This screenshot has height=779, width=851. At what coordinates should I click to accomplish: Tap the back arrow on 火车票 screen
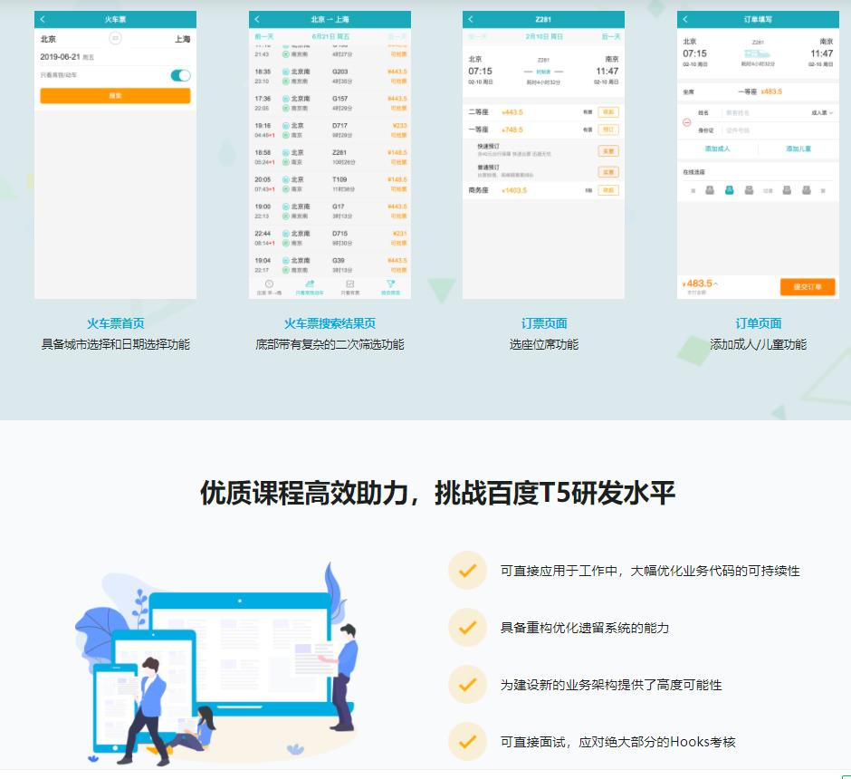point(42,19)
